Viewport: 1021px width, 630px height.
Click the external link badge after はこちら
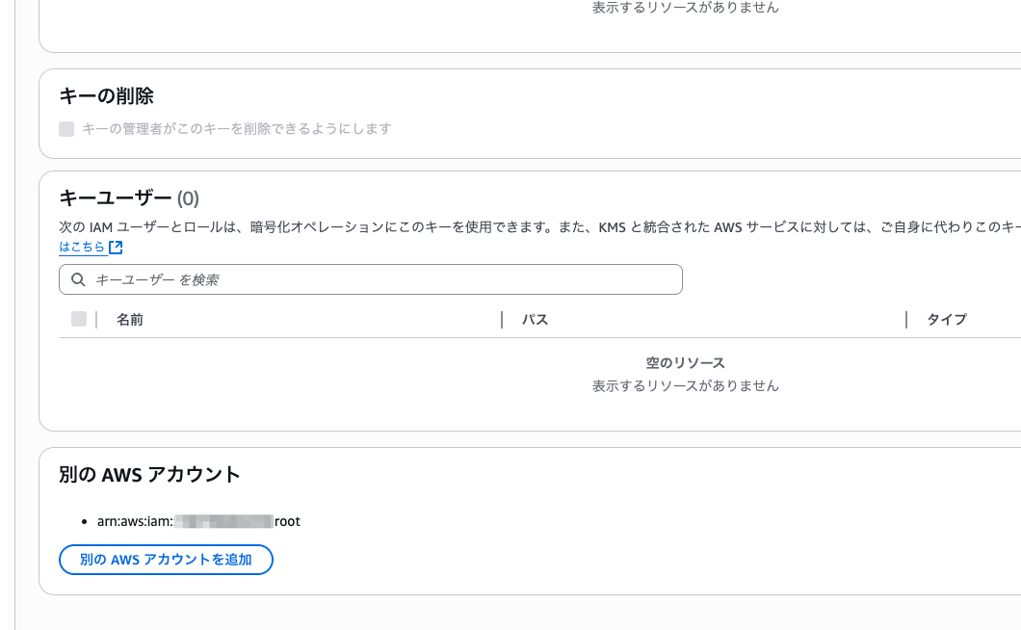(115, 247)
